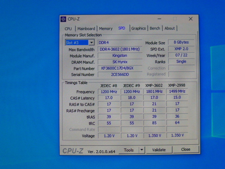Click XMP-3602 RAS# to CAS# value 21

point(154,104)
